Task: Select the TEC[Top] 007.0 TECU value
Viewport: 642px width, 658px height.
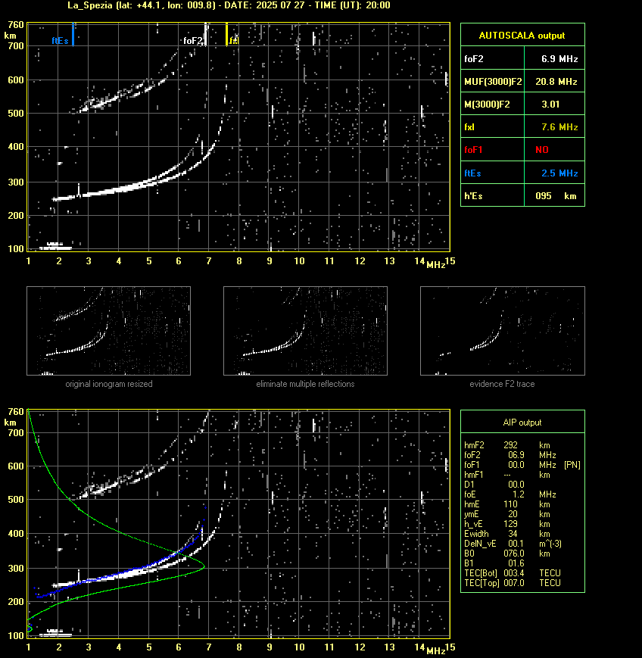Action: [x=514, y=583]
